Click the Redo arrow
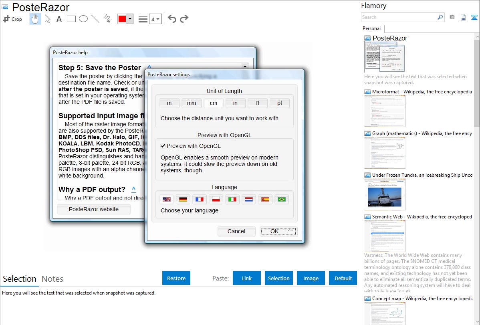 pos(184,19)
